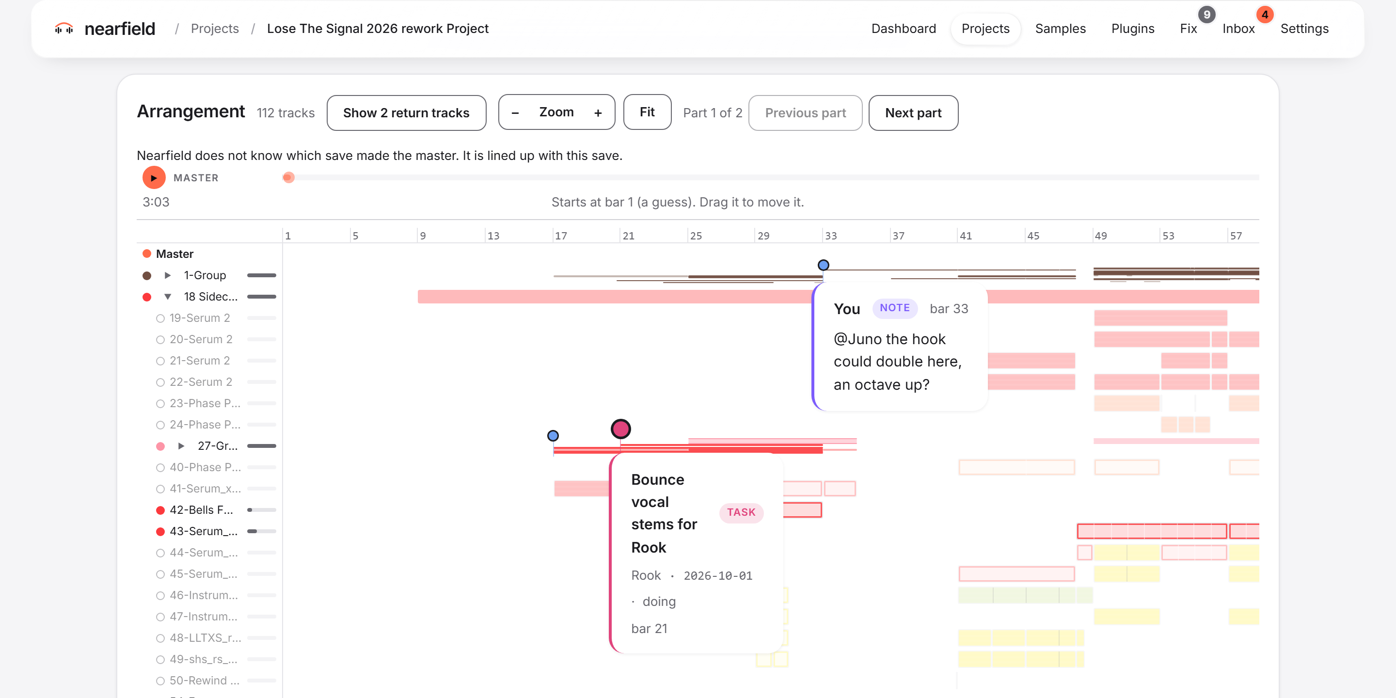Open the Plugins tab
Image resolution: width=1396 pixels, height=698 pixels.
point(1133,29)
